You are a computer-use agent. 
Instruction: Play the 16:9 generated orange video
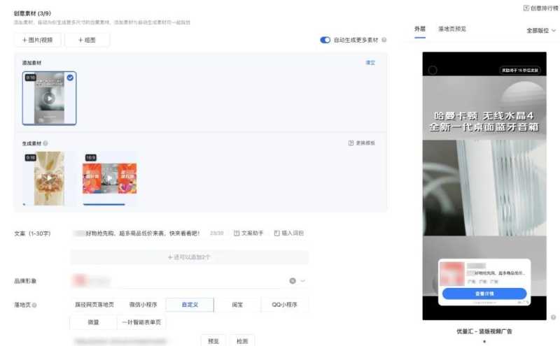pos(110,178)
